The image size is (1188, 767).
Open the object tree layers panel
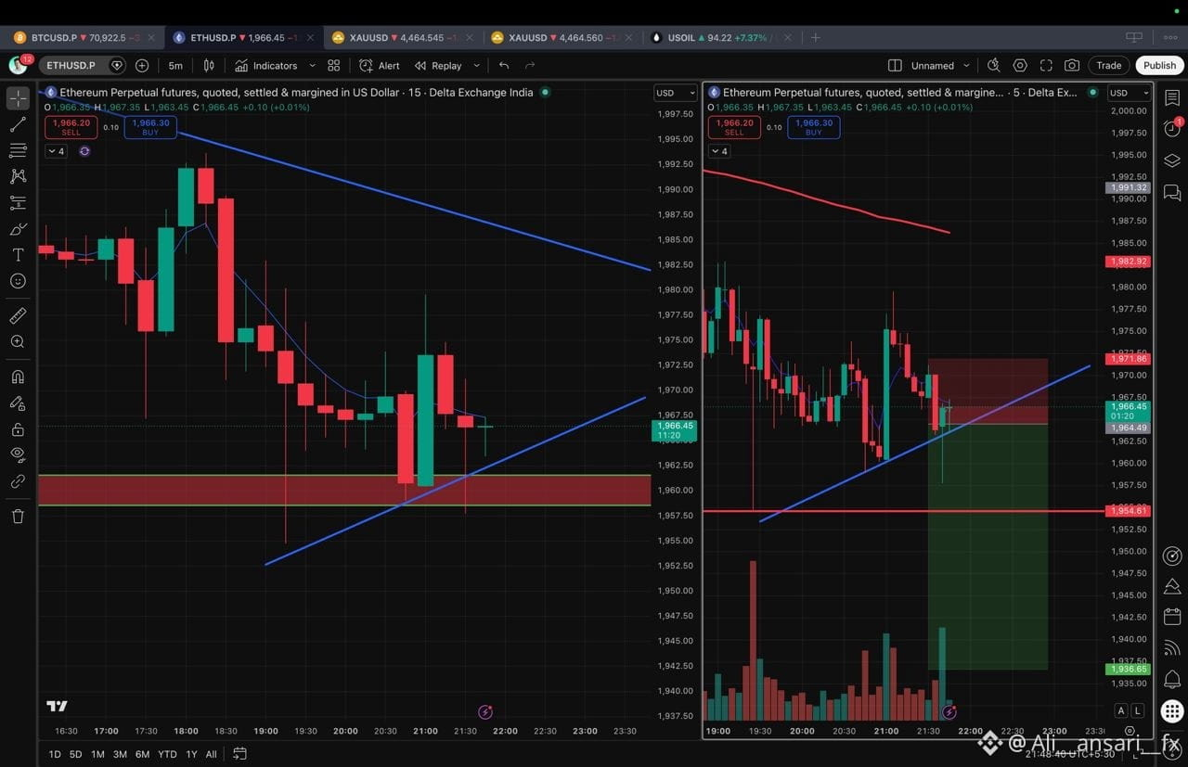click(1172, 160)
